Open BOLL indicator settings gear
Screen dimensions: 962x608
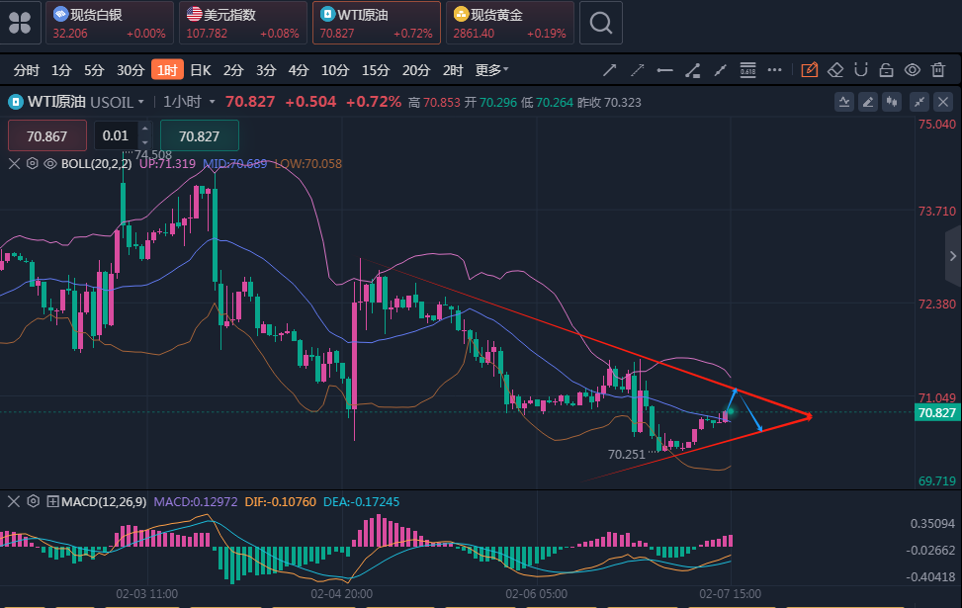tap(32, 164)
